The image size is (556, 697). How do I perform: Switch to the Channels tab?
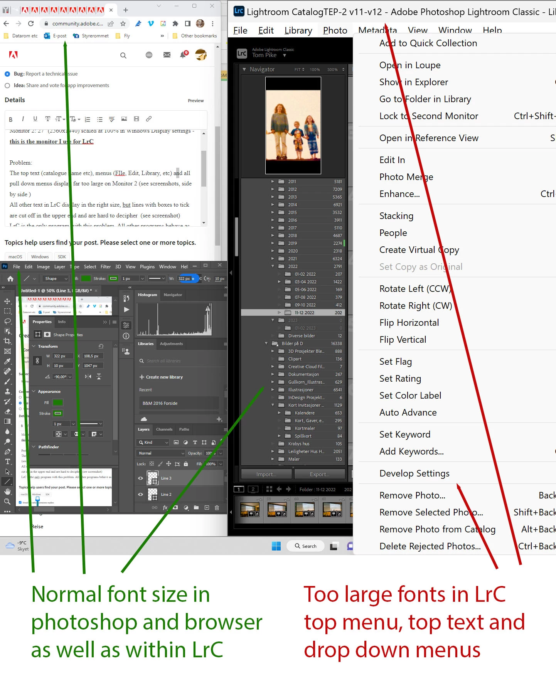point(164,429)
